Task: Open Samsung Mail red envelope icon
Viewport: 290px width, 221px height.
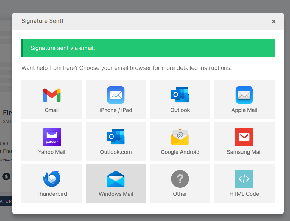Action: 244,137
